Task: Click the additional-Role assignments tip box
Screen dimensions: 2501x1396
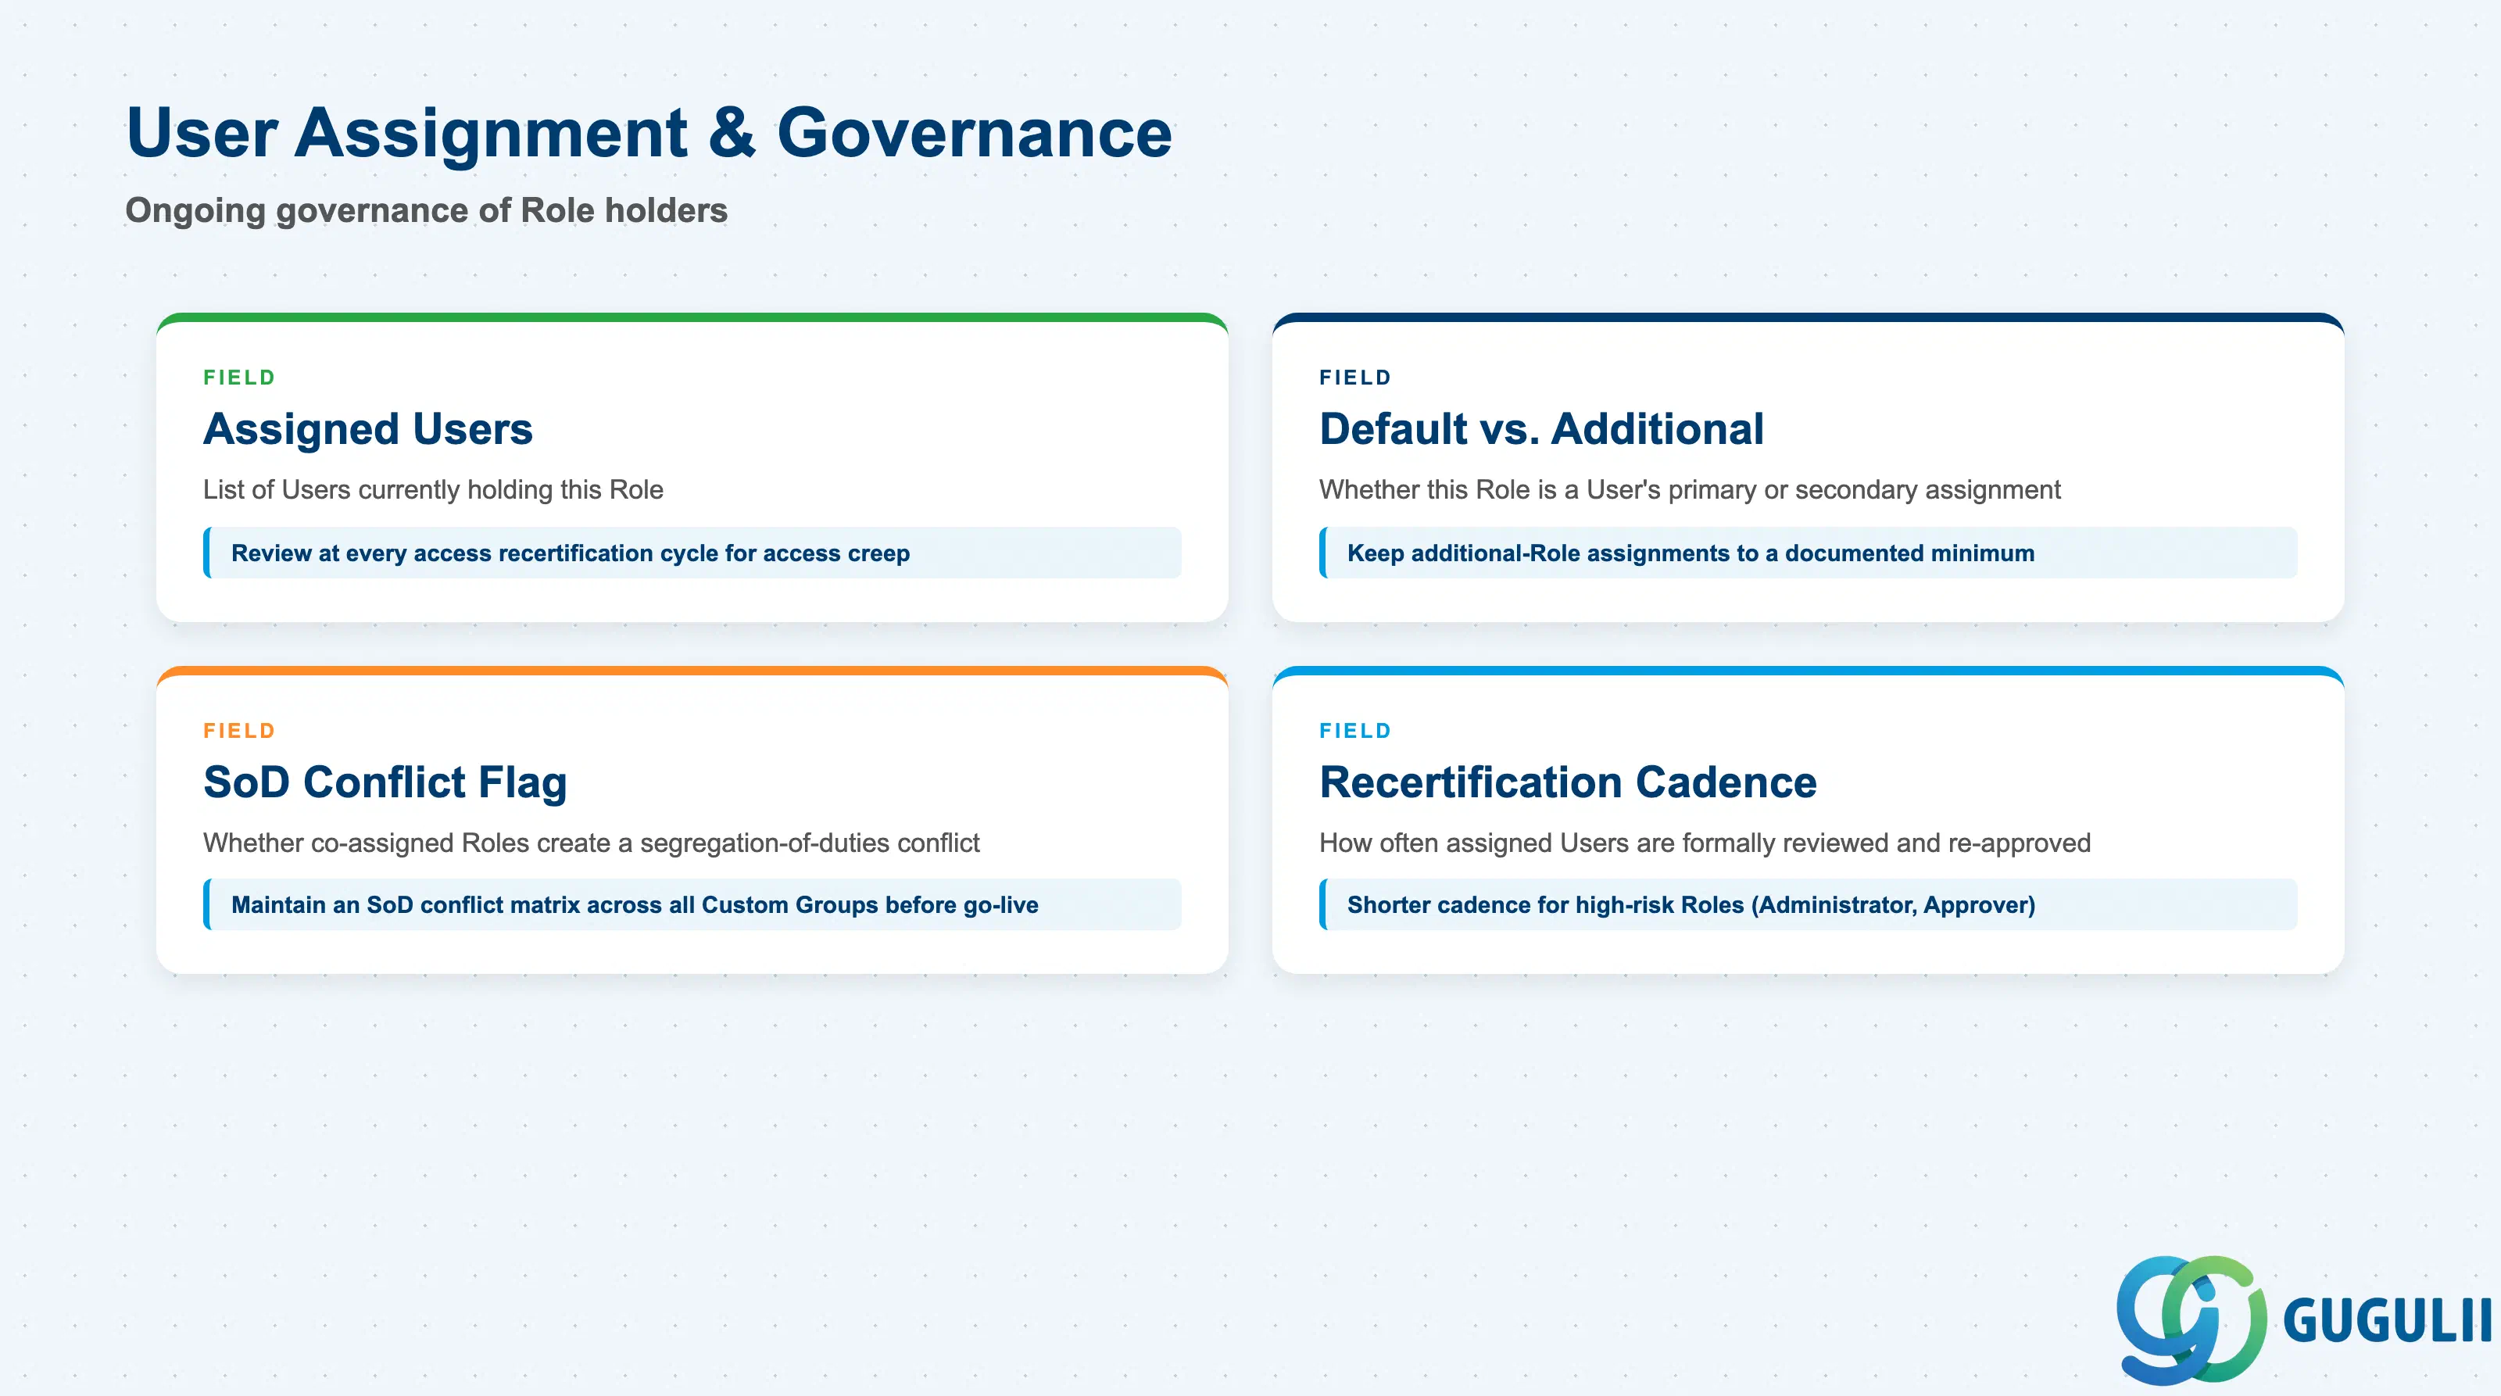Action: pos(1808,553)
